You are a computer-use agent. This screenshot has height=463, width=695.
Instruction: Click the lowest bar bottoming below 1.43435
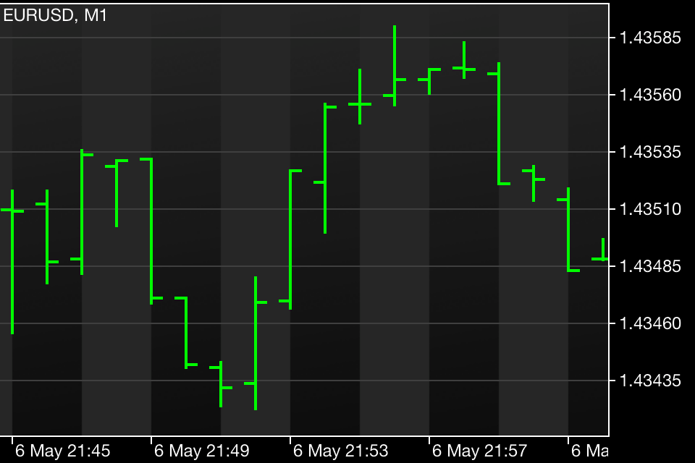tap(256, 343)
